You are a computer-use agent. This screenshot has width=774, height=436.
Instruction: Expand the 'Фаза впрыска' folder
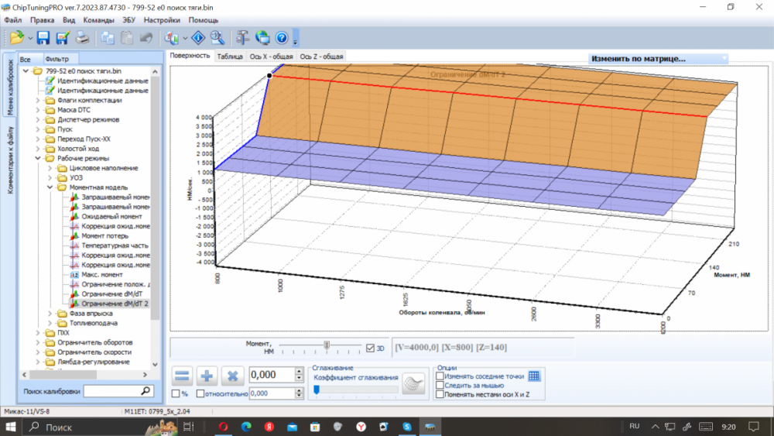pyautogui.click(x=52, y=314)
